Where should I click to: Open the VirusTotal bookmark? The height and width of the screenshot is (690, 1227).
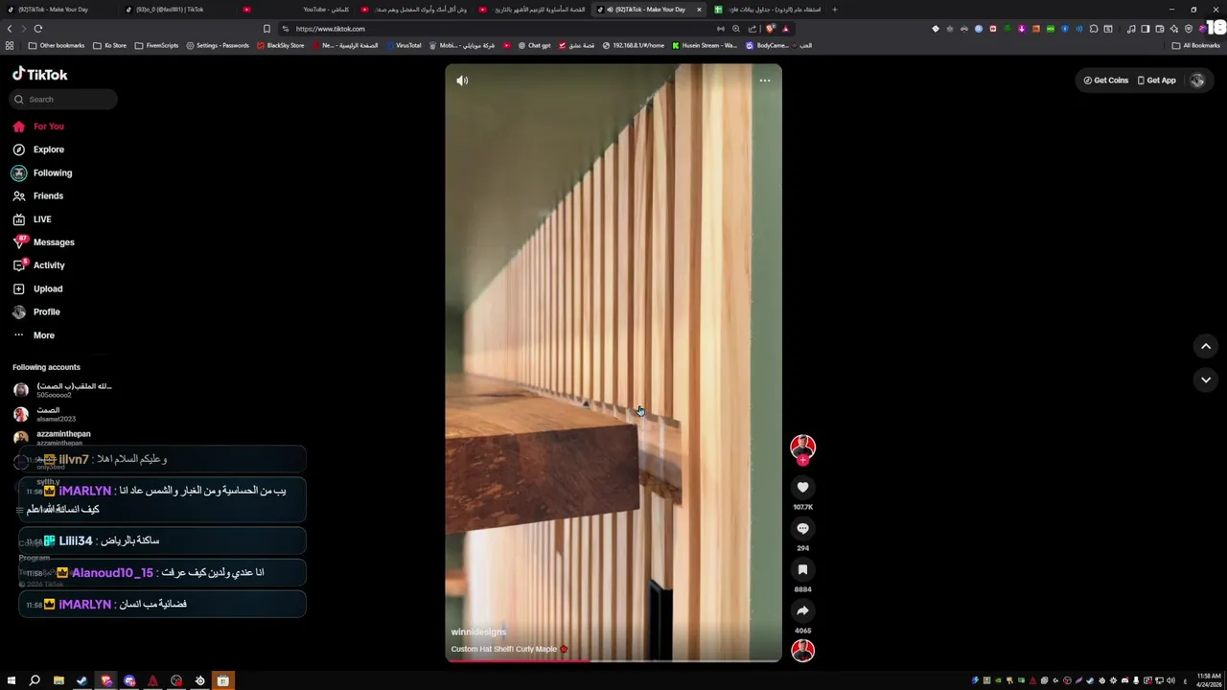click(x=404, y=45)
